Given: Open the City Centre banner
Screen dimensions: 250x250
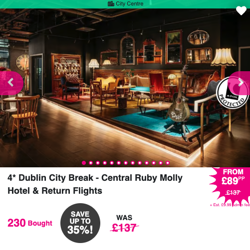Looking at the screenshot, I should [x=125, y=4].
